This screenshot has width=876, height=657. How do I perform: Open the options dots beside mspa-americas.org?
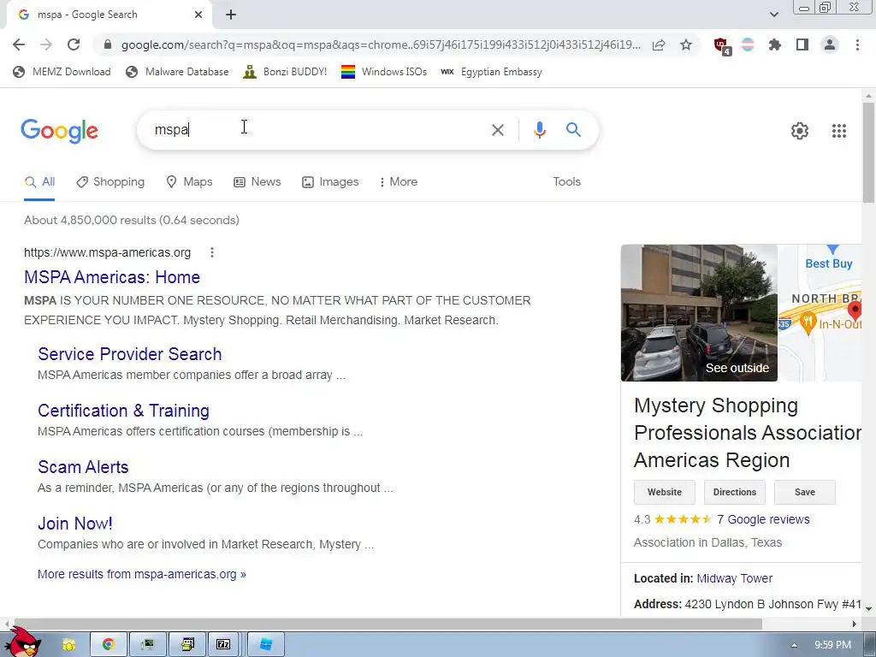tap(212, 252)
